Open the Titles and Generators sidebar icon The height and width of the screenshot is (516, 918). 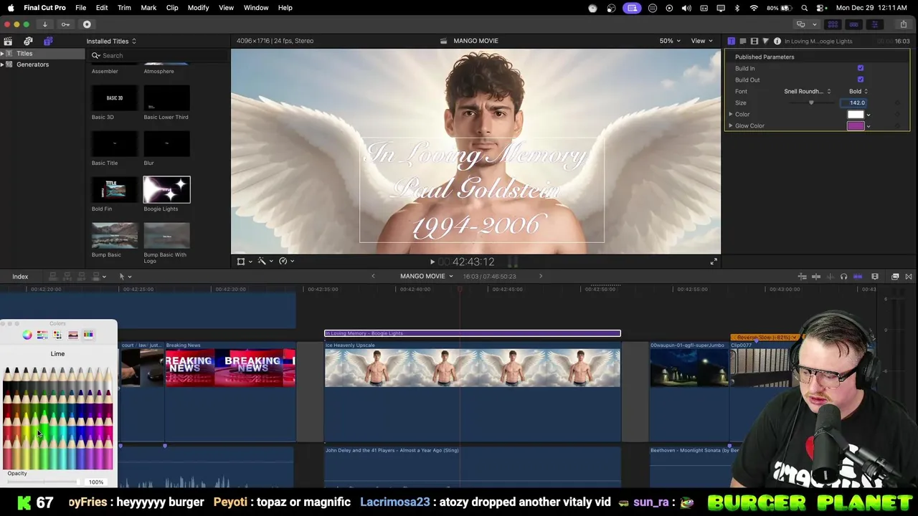click(x=48, y=41)
